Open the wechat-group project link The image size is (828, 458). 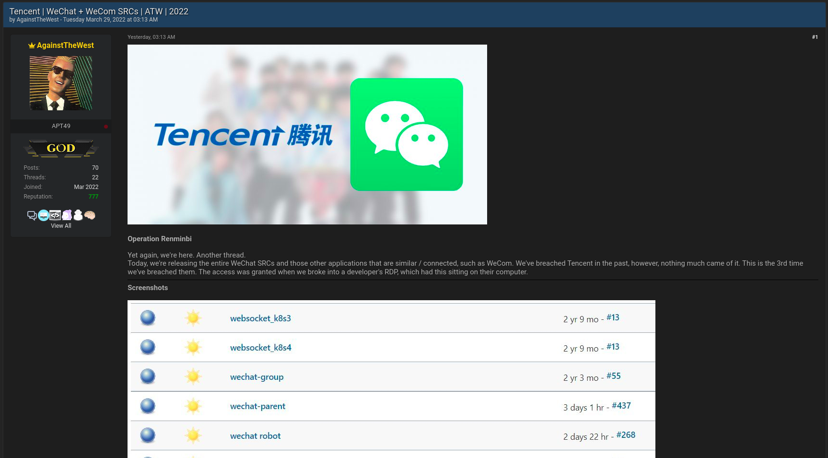(257, 377)
